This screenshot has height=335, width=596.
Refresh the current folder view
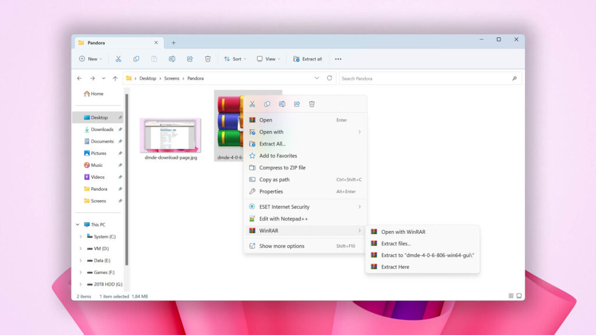click(x=329, y=78)
